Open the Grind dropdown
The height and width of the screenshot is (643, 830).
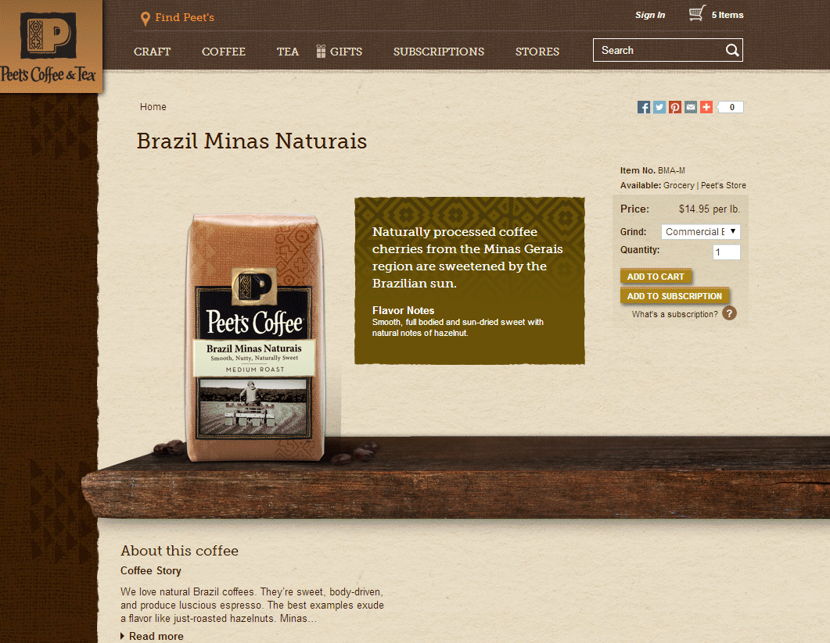pos(700,231)
